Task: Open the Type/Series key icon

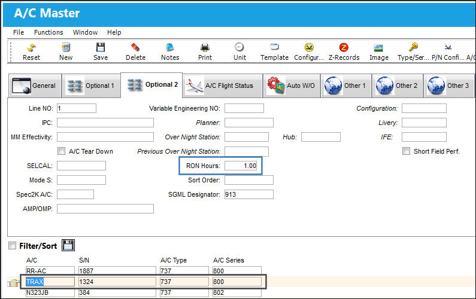Action: tap(413, 51)
